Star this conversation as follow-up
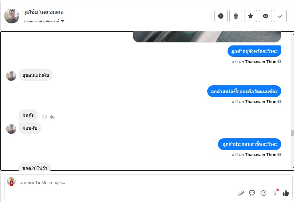The image size is (294, 202). coord(251,16)
